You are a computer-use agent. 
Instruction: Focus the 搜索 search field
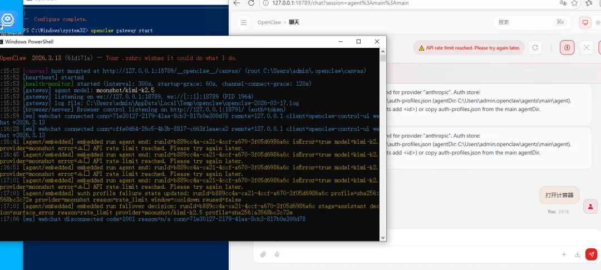coord(533,23)
